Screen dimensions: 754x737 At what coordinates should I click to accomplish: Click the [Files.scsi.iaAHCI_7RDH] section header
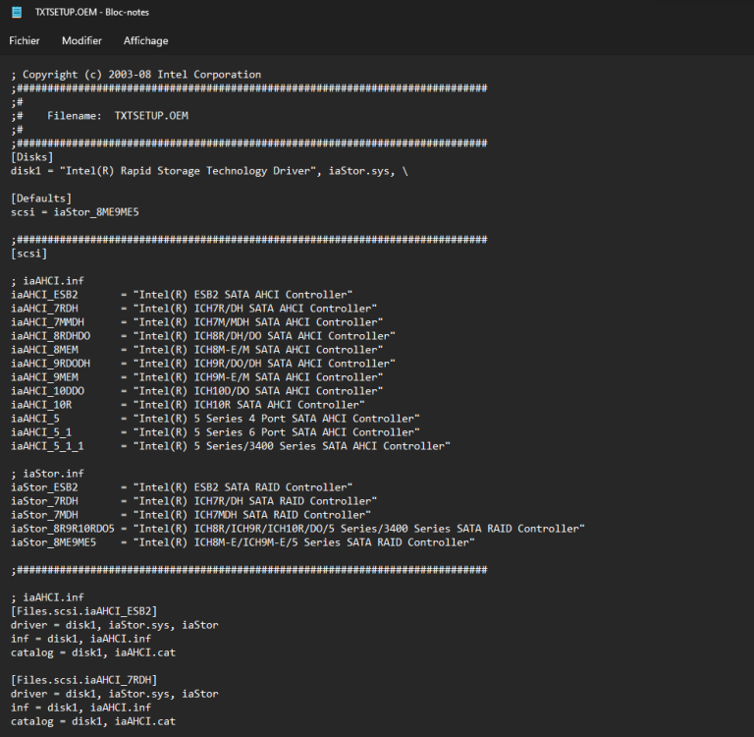click(83, 680)
